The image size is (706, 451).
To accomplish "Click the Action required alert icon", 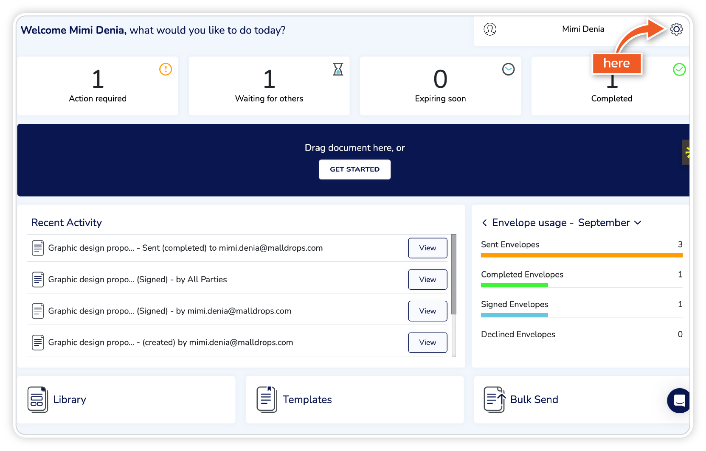I will click(166, 69).
